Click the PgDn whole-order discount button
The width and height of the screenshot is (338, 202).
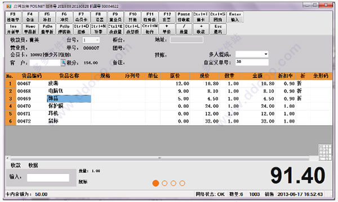click(47, 29)
